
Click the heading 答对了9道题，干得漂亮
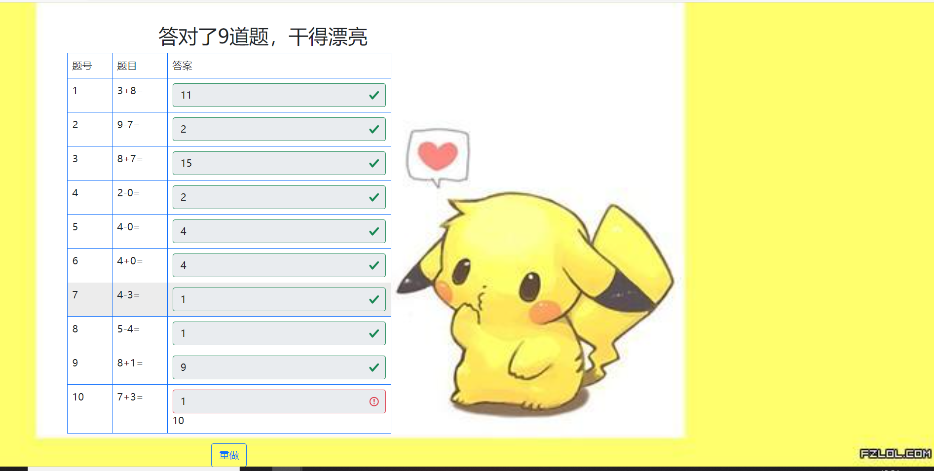tap(263, 36)
